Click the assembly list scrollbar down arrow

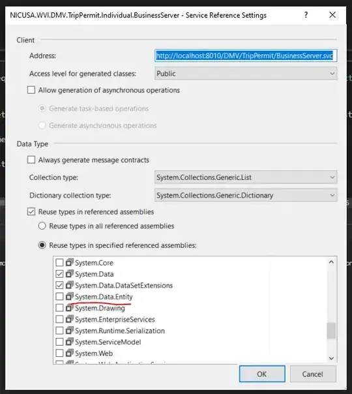coord(331,358)
